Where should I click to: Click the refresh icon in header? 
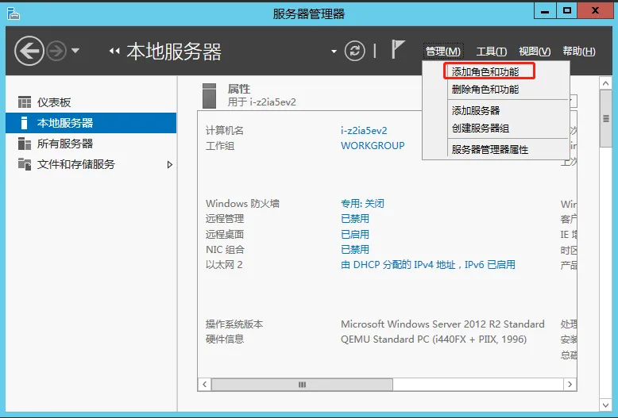coord(355,51)
